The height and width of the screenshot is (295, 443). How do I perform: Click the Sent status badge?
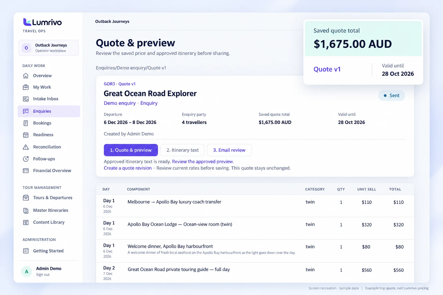(x=392, y=96)
